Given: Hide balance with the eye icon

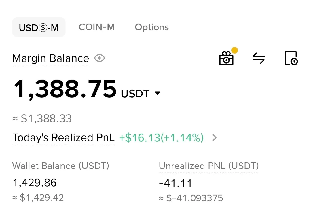Looking at the screenshot, I should pos(100,58).
